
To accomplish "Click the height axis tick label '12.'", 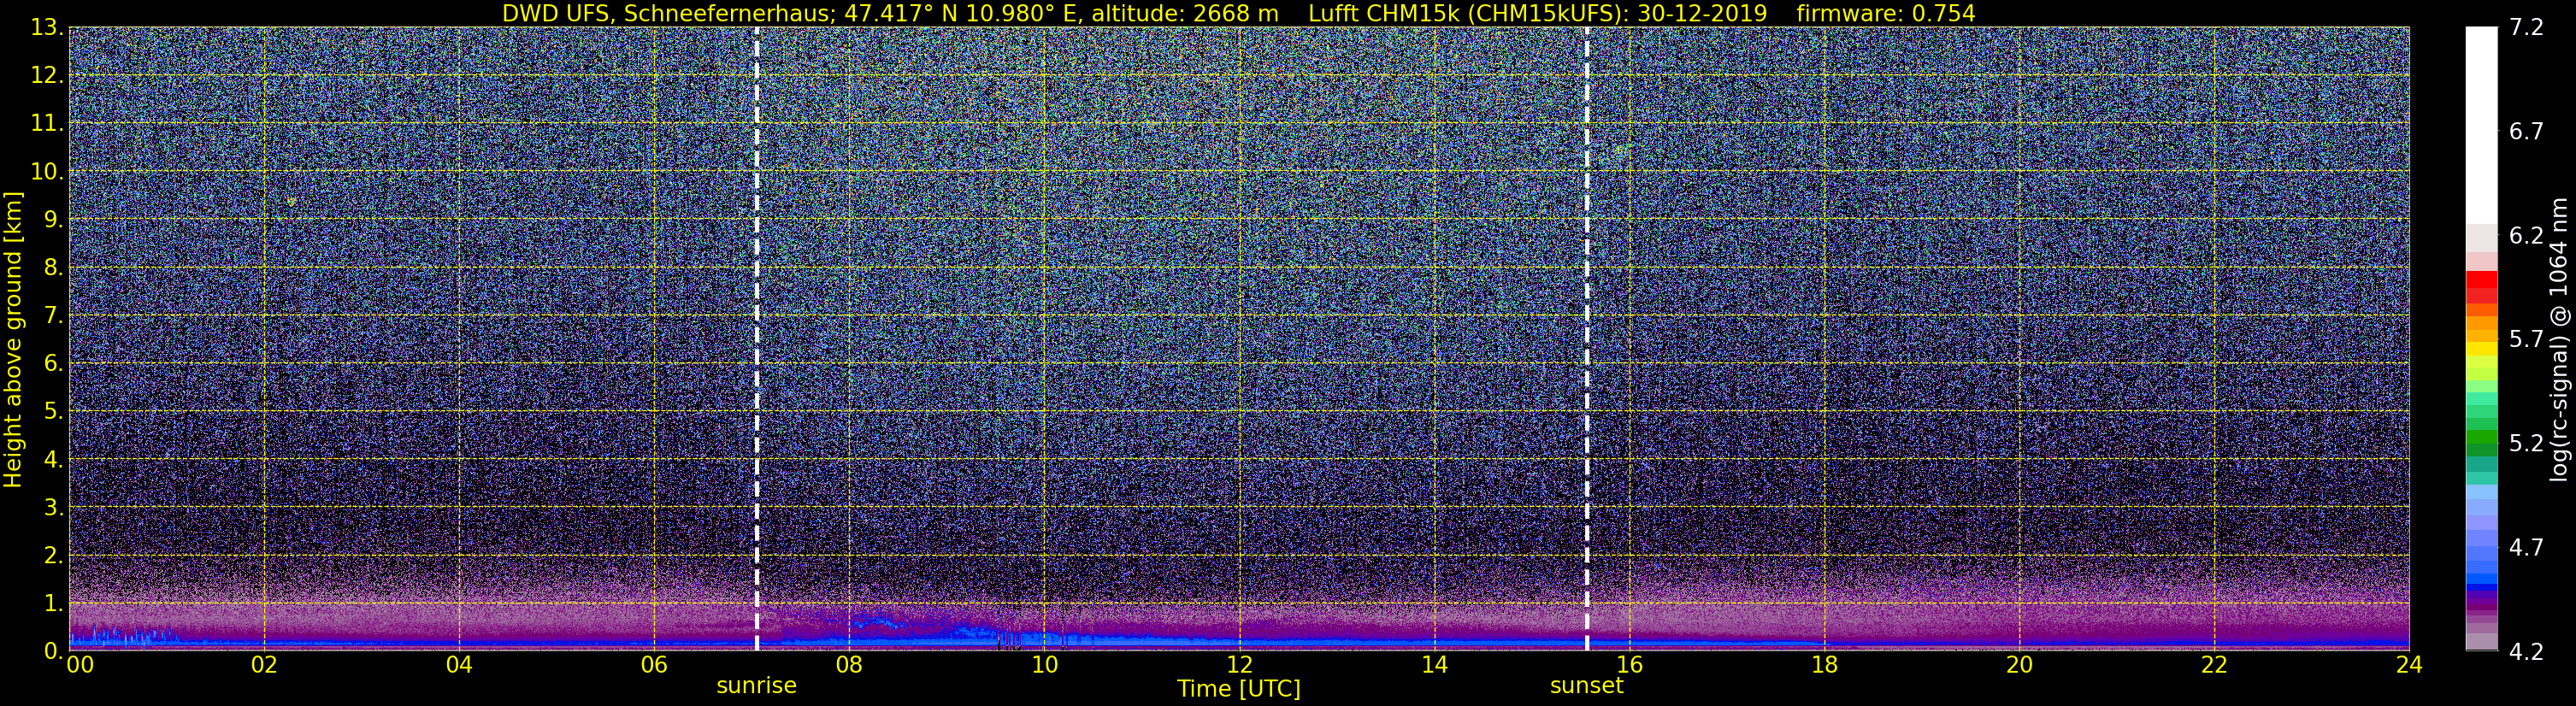I will (x=47, y=76).
